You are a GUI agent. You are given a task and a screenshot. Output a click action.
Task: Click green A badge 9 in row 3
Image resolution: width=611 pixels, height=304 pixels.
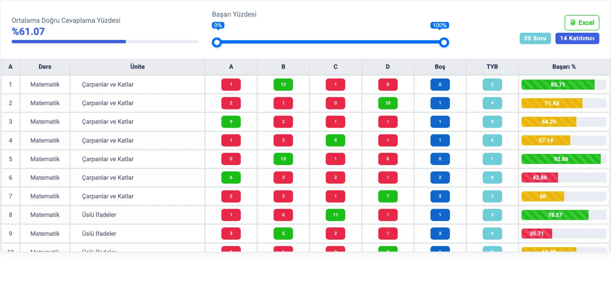click(x=231, y=122)
